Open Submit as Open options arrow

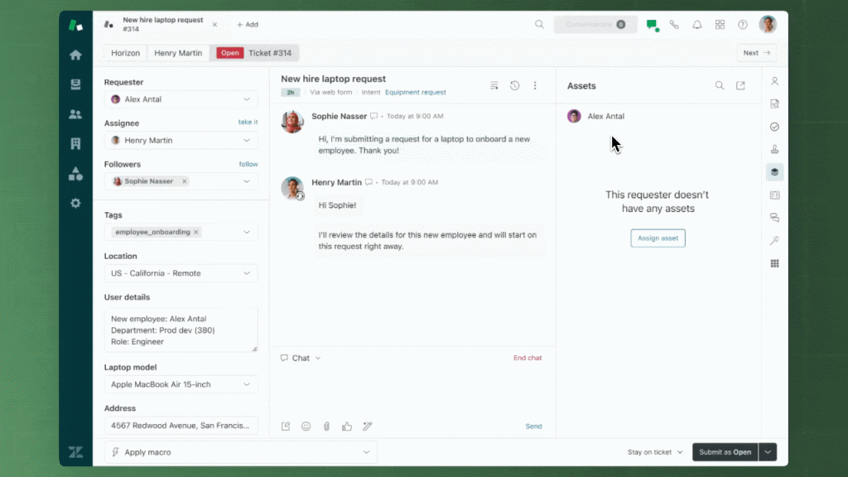[x=768, y=452]
